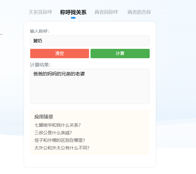196x174 pixels.
Task: Click the blue indicator under the active tab
Action: click(73, 18)
